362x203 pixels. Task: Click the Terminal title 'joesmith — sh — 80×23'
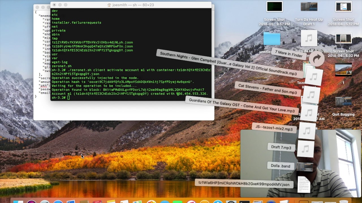(x=133, y=5)
